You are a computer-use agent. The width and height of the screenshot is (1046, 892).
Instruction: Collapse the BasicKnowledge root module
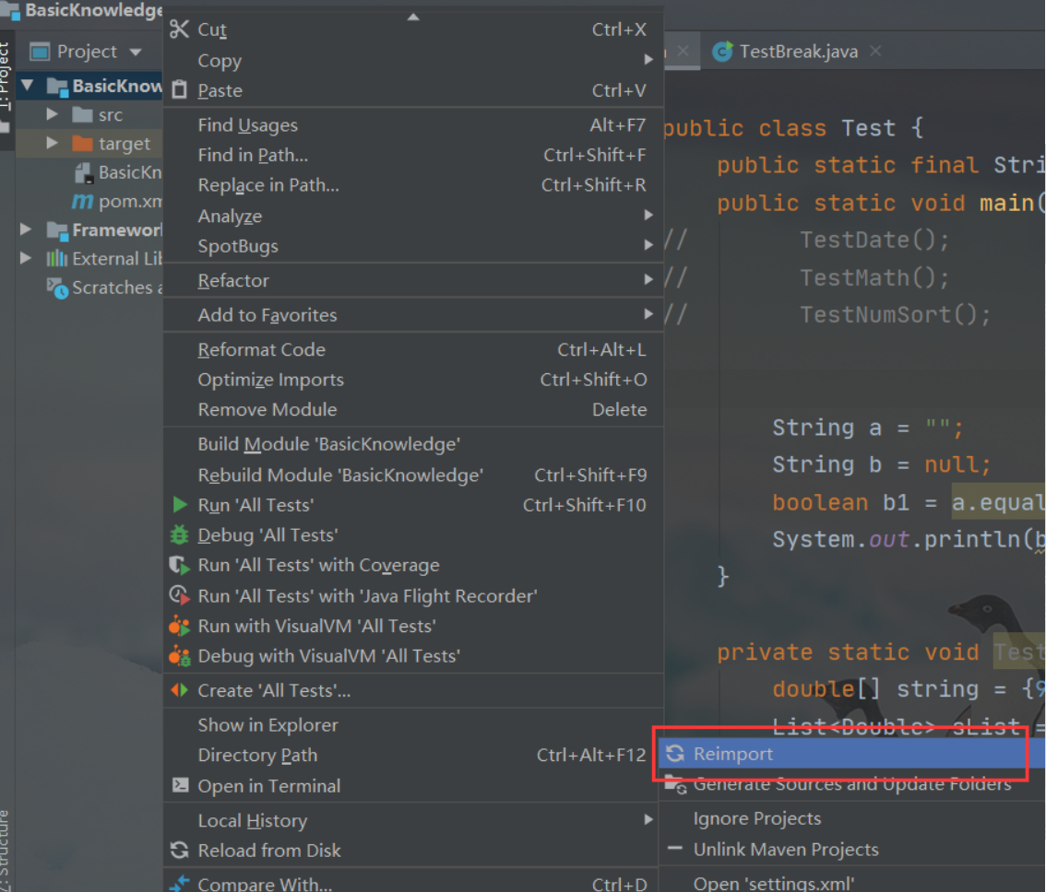tap(28, 86)
